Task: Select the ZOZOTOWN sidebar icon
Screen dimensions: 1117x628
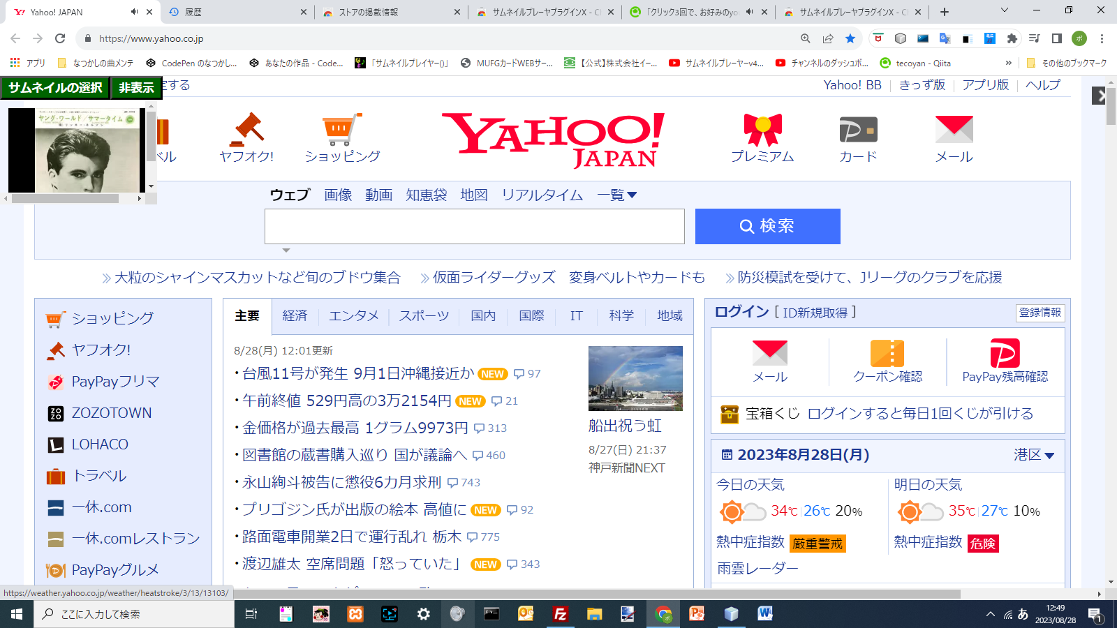Action: [54, 412]
